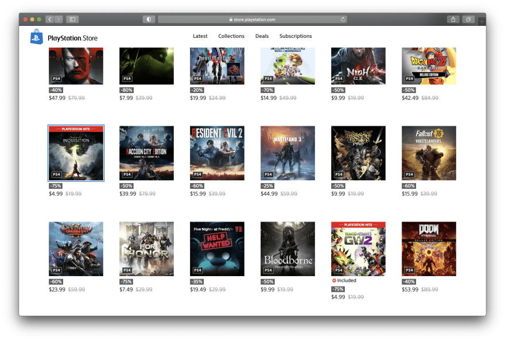Viewport: 505px width, 341px height.
Task: Open the Wasteland 3 thumbnail
Action: [288, 153]
